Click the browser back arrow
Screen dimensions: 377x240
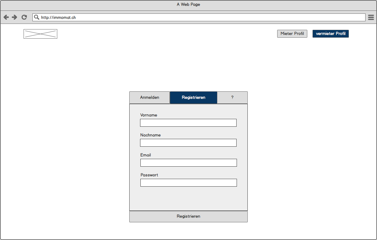point(6,17)
